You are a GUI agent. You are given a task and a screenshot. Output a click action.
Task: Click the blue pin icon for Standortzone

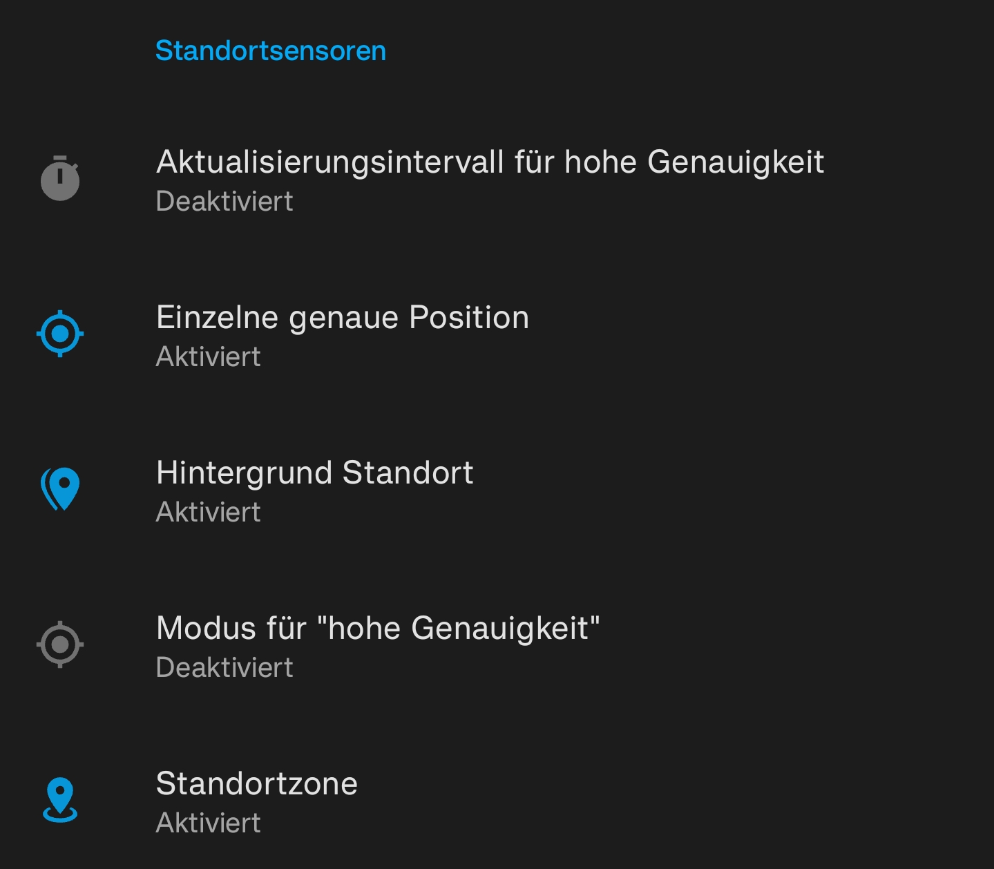click(60, 800)
